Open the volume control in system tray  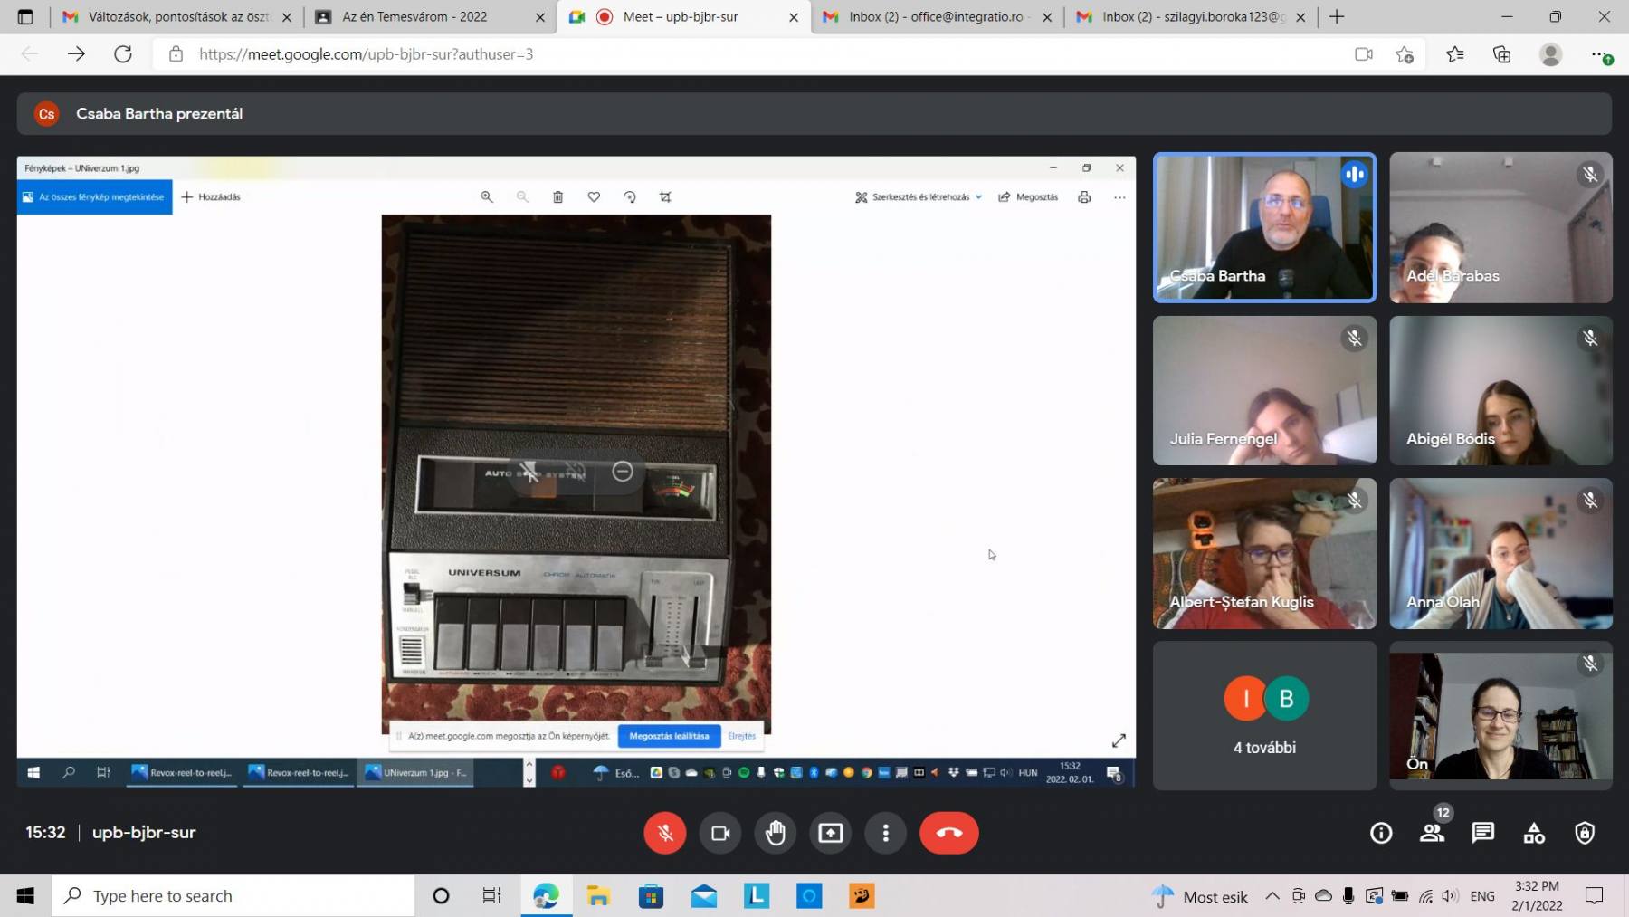1450,896
